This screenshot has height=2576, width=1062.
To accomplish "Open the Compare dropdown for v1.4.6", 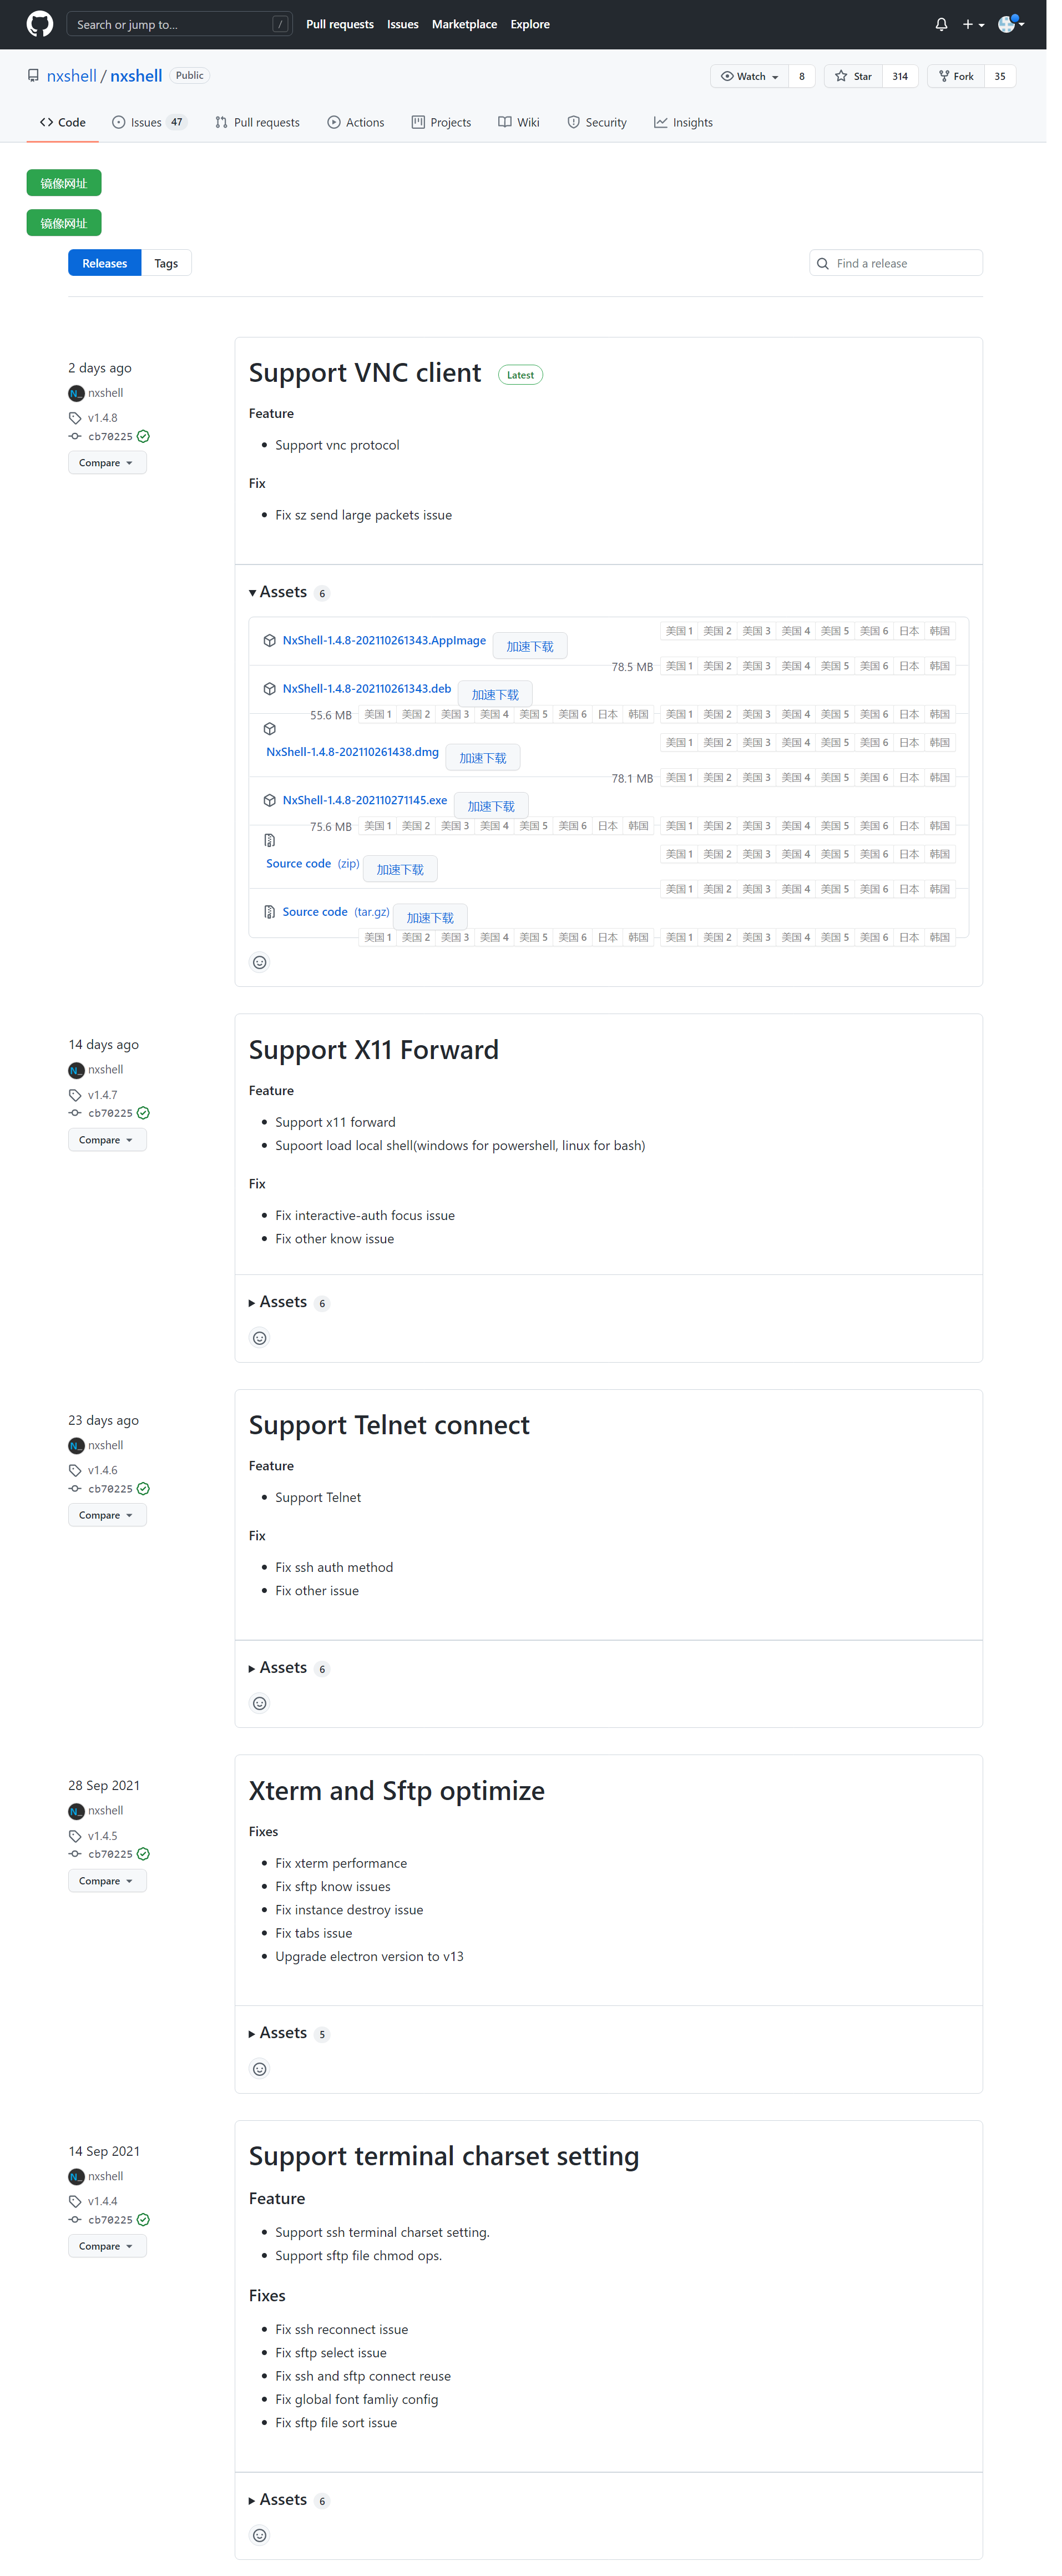I will pyautogui.click(x=107, y=1514).
